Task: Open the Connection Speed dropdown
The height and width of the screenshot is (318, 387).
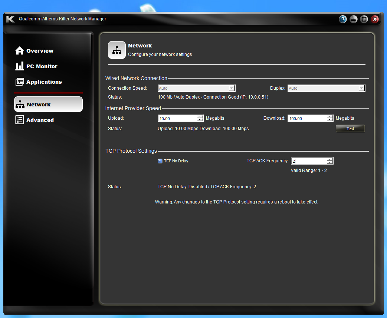Action: coord(196,88)
